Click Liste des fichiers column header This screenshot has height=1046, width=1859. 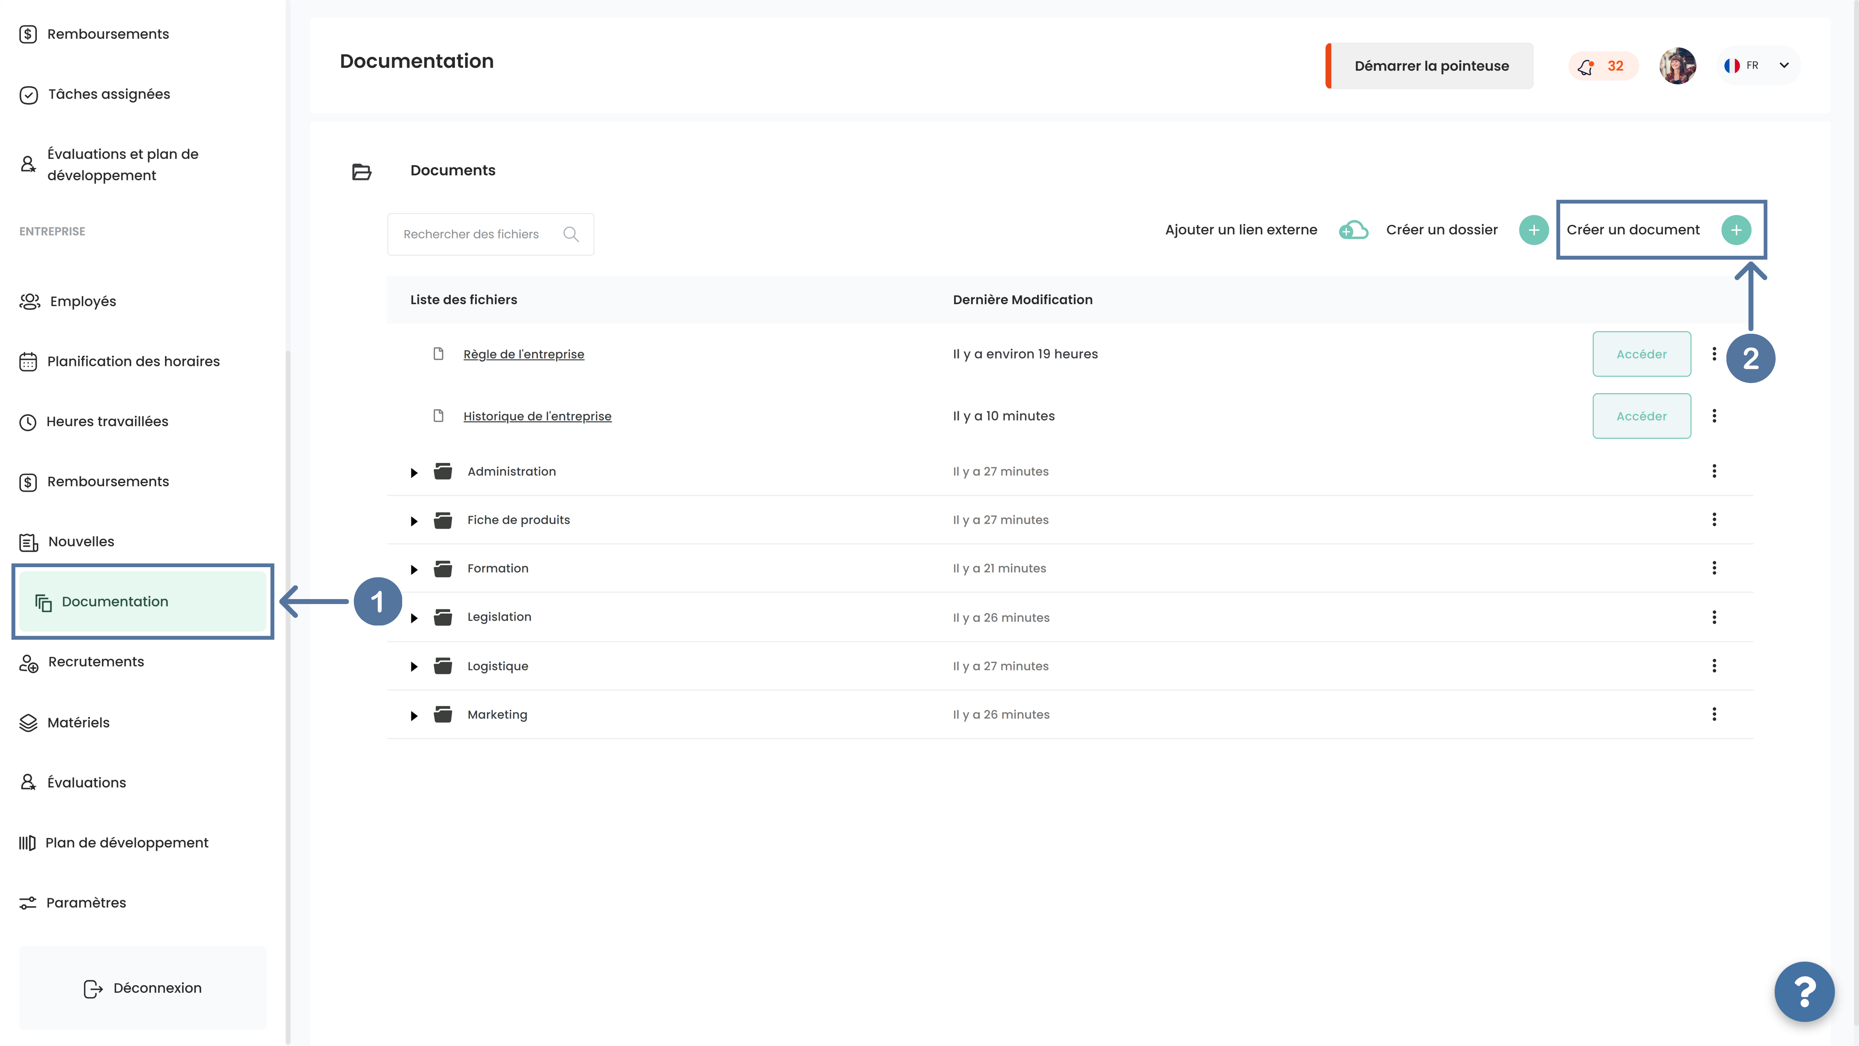pos(464,300)
